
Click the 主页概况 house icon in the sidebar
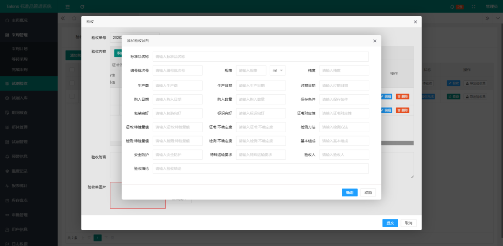7,20
